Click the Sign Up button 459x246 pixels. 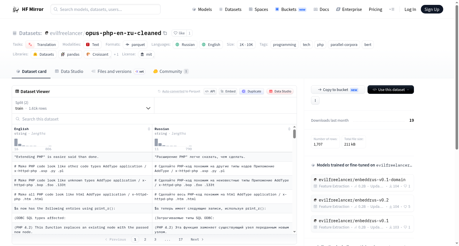[x=432, y=9]
